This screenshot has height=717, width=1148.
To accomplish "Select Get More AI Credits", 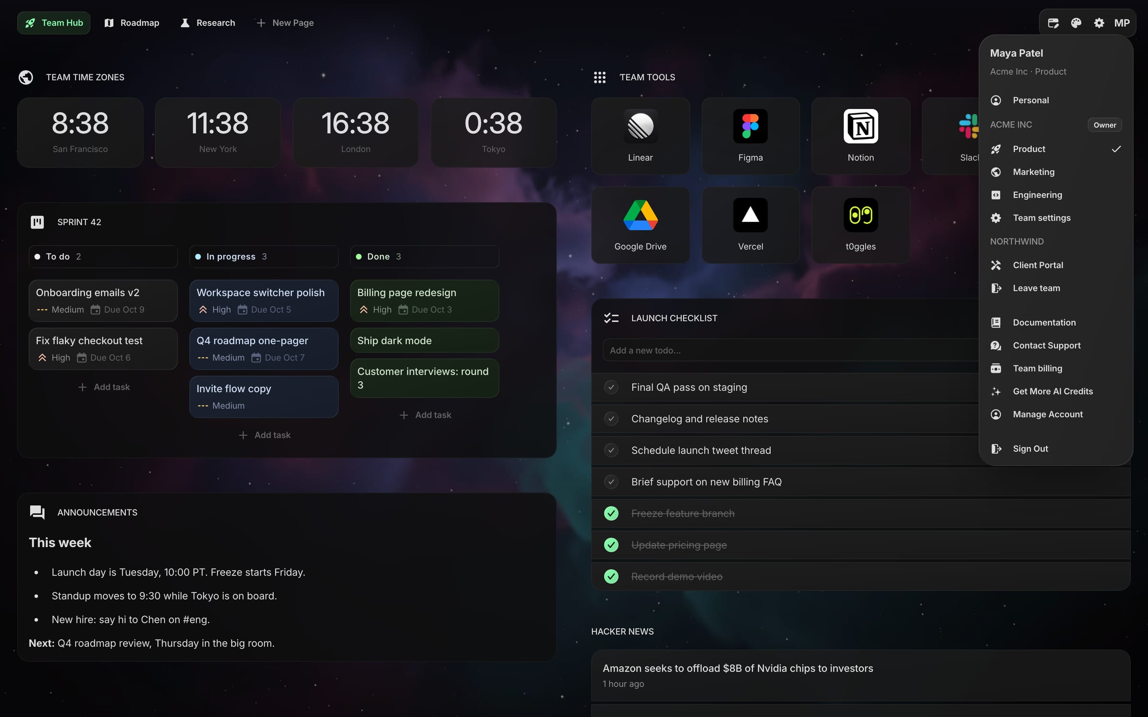I will pyautogui.click(x=1056, y=391).
